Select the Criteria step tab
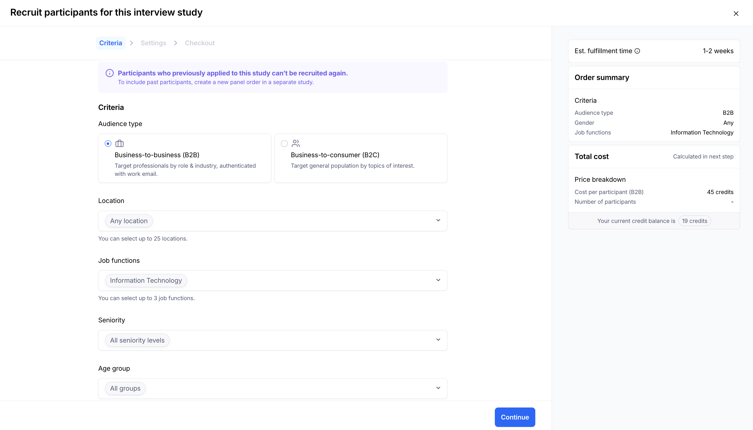Image resolution: width=753 pixels, height=430 pixels. click(x=110, y=43)
